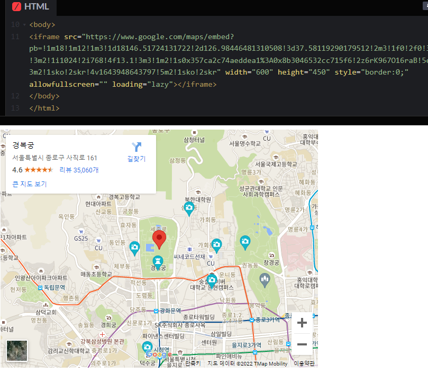
Task: Zoom in with the plus button
Action: pos(302,323)
